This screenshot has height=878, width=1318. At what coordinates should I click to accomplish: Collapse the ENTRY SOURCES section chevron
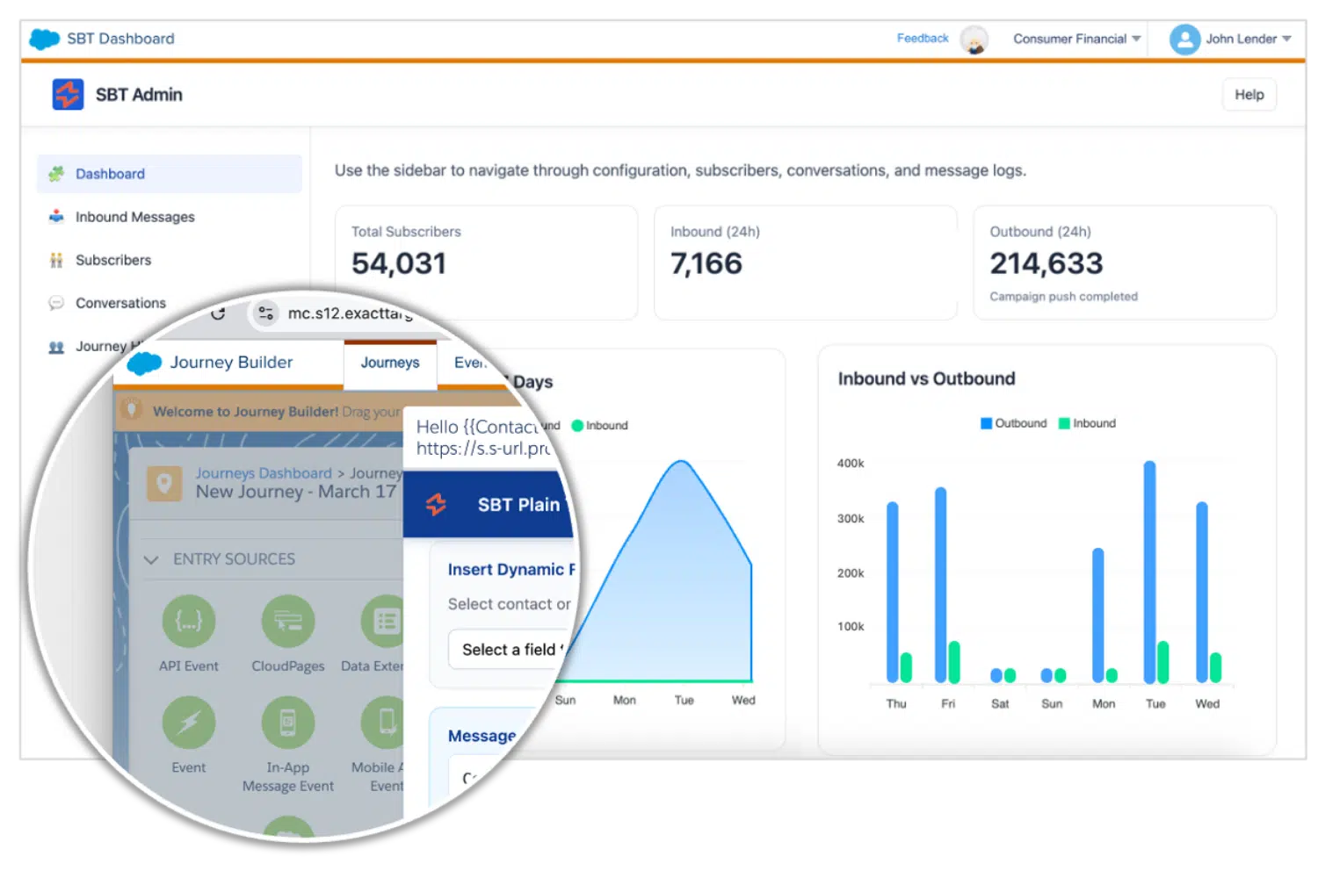coord(151,559)
